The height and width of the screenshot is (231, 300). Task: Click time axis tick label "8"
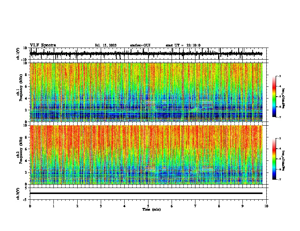[x=219, y=206]
